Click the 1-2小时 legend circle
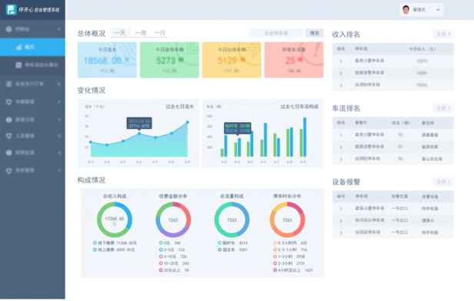Viewport: 474px width, 301px height. (275, 256)
